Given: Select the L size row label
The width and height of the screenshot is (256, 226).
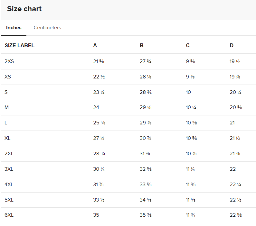Looking at the screenshot, I should coord(6,123).
